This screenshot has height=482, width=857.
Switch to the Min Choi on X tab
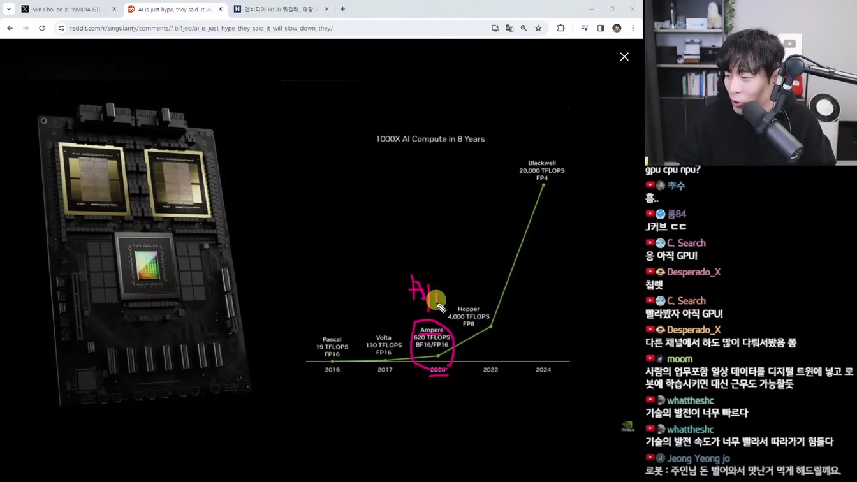[68, 10]
